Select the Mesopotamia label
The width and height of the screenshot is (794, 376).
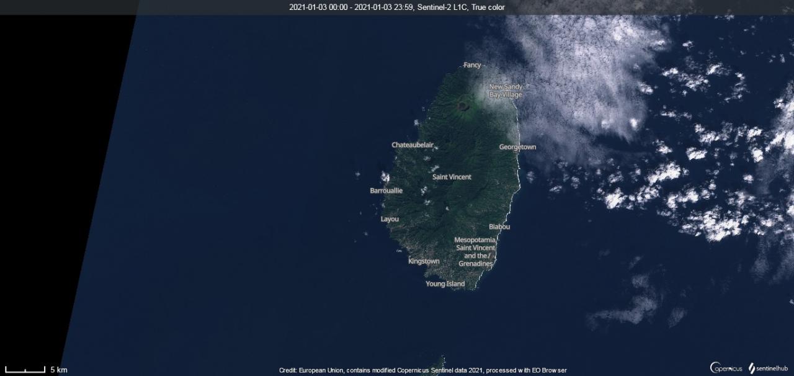point(475,240)
